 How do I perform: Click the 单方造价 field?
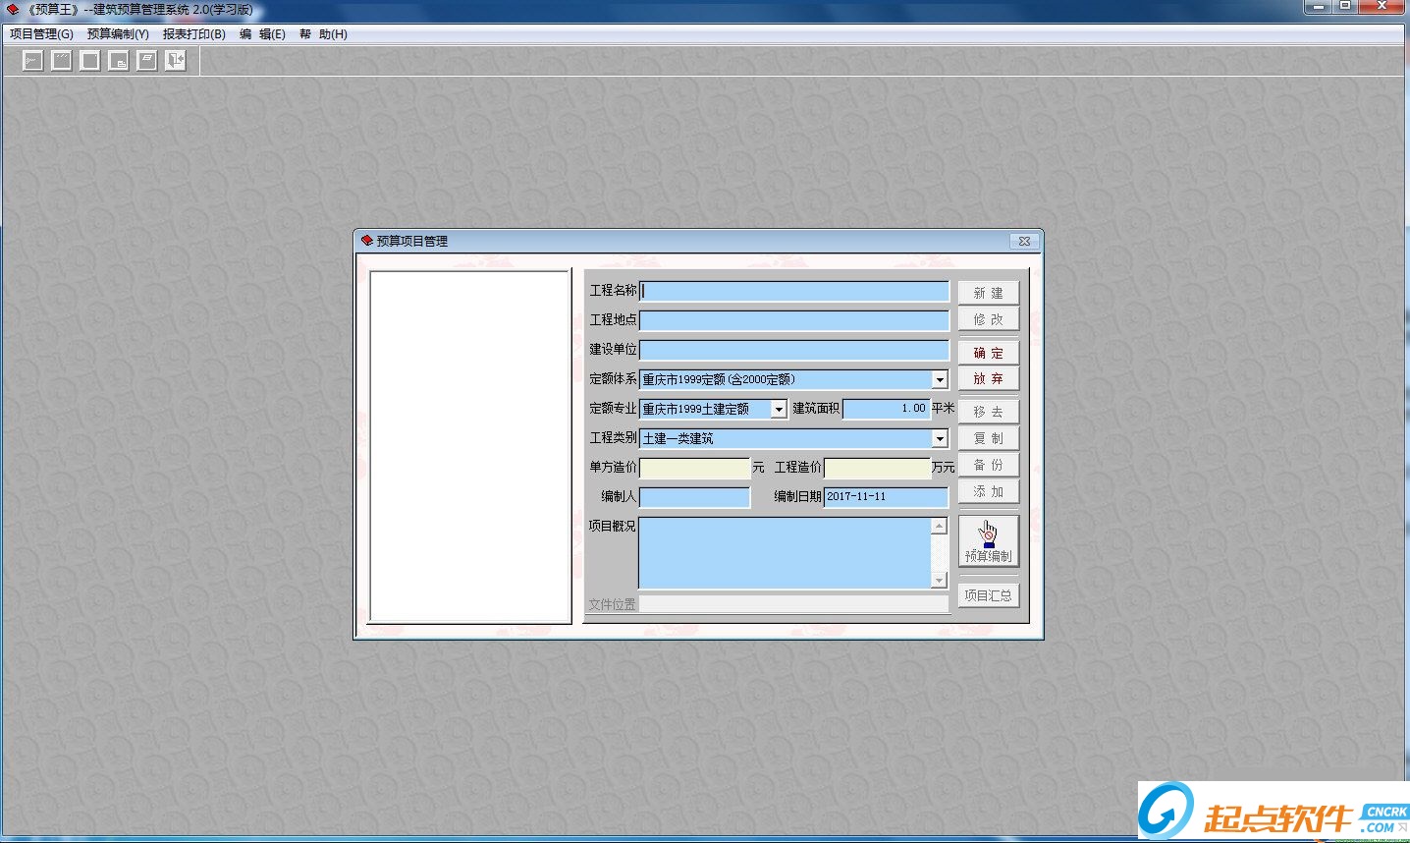coord(695,468)
